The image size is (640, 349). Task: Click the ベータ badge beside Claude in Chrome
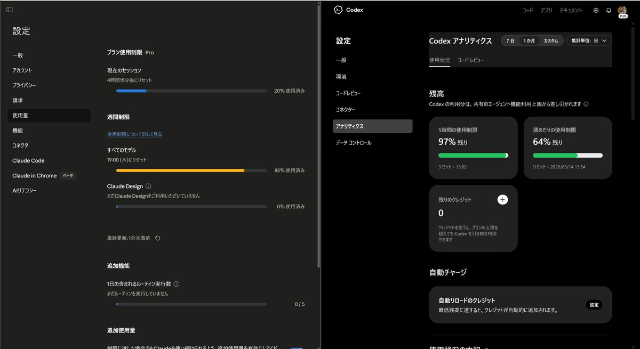68,175
